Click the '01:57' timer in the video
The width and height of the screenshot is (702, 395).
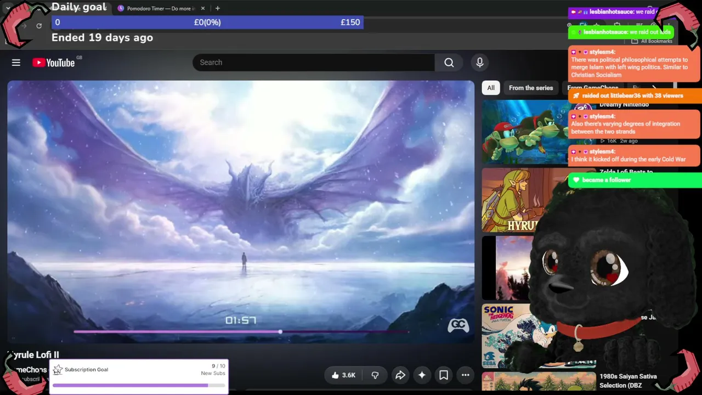click(241, 320)
